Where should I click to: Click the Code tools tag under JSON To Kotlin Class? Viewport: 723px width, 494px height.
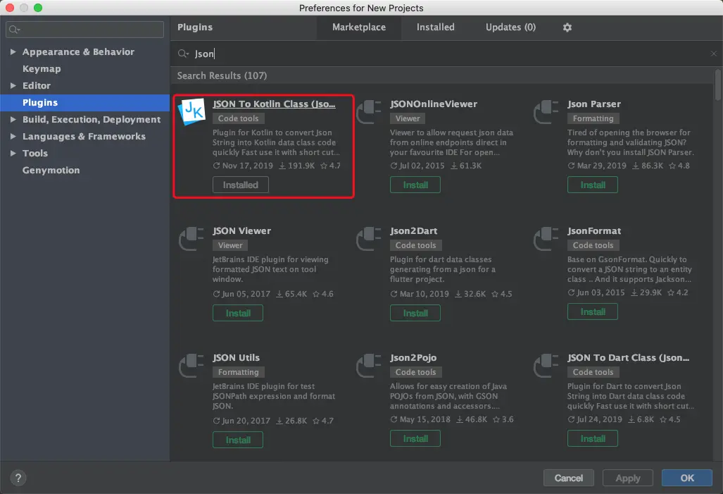coord(239,118)
